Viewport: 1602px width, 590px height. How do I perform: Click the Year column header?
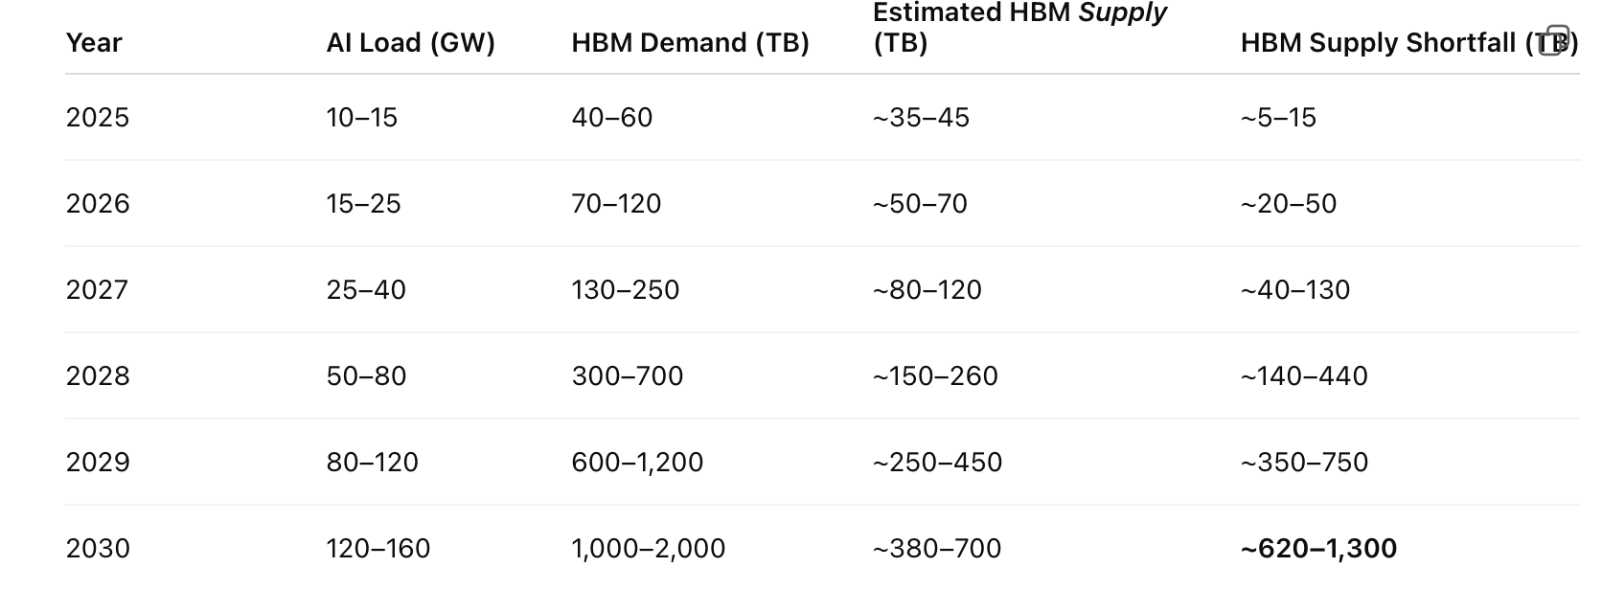94,43
